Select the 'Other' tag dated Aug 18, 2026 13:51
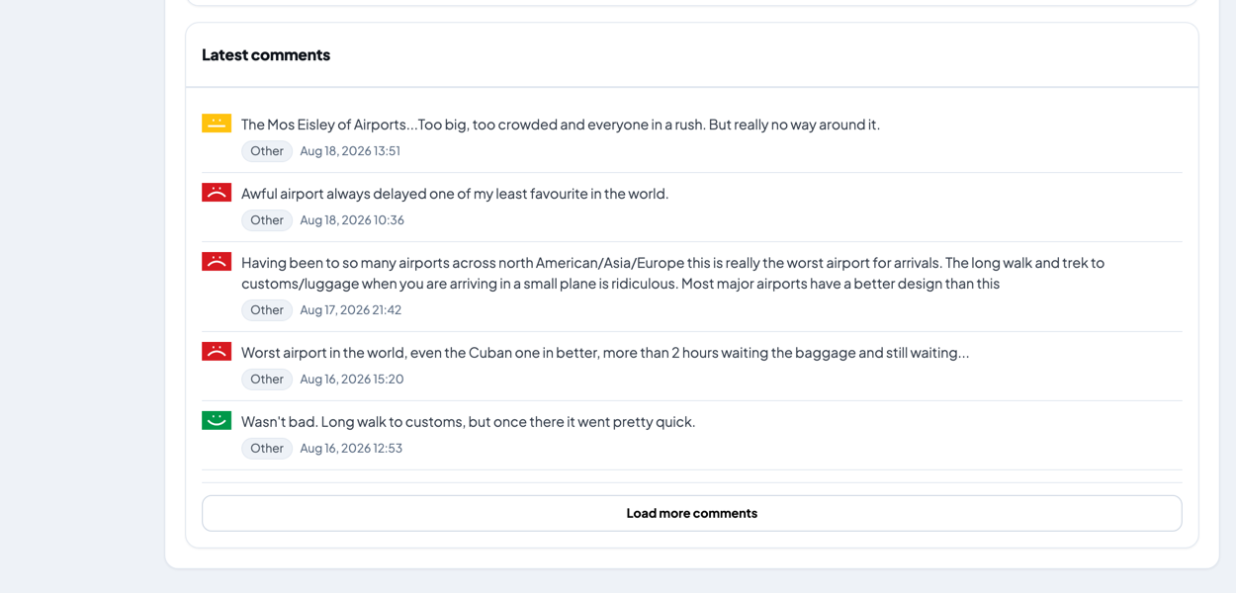This screenshot has height=593, width=1236. [267, 151]
